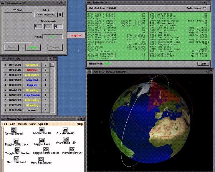Click the second TC data word field

point(48,26)
